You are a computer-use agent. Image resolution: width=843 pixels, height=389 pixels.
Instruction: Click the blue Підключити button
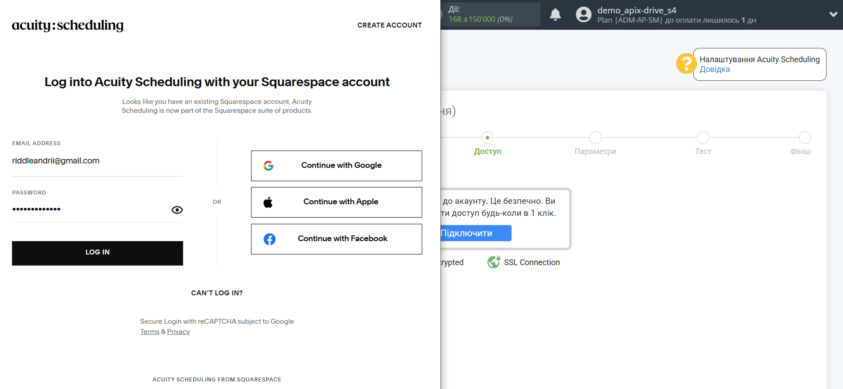(475, 233)
